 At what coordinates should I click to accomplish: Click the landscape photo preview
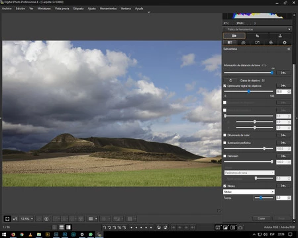112,114
